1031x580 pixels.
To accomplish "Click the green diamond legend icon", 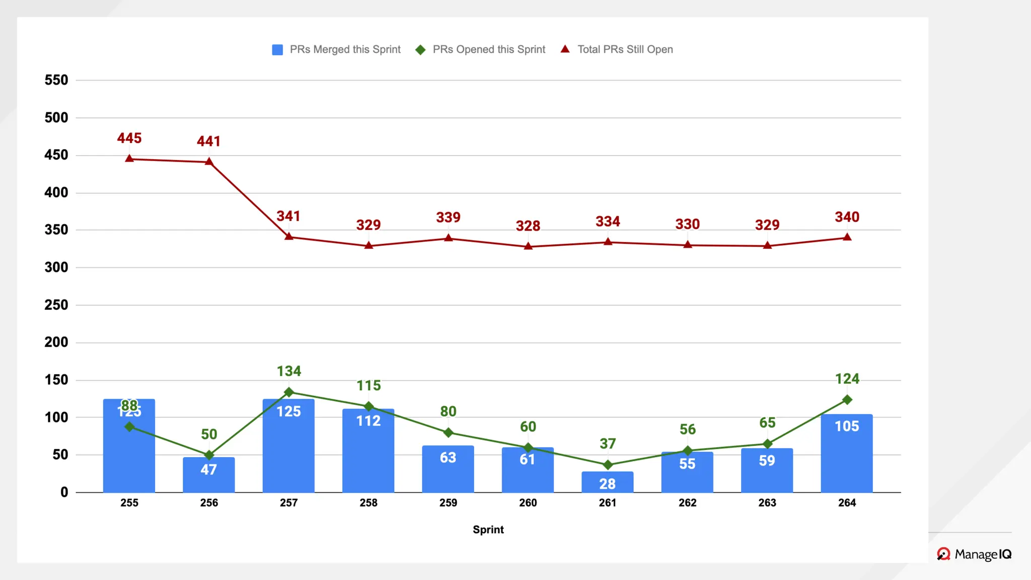I will (x=420, y=50).
